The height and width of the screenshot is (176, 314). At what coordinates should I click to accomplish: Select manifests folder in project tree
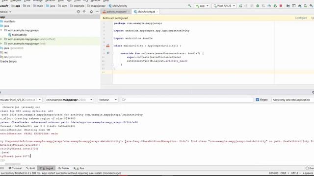(x=8, y=22)
